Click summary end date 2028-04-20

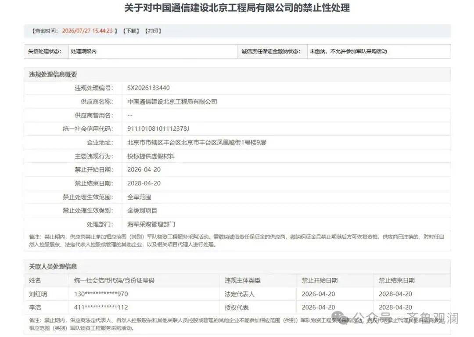tap(144, 183)
